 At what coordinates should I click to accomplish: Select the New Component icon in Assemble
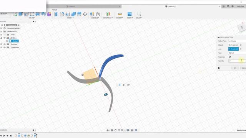(x=92, y=14)
